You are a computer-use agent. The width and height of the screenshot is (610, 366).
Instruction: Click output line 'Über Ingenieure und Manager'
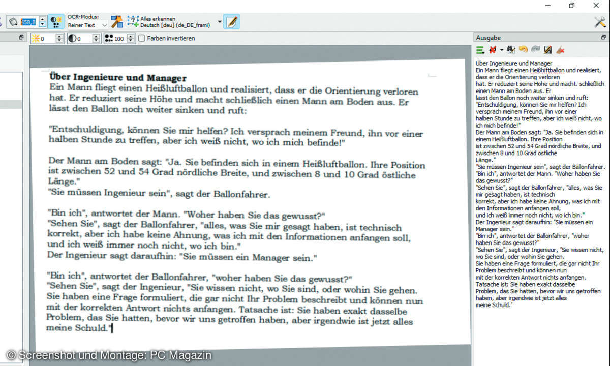click(x=514, y=63)
